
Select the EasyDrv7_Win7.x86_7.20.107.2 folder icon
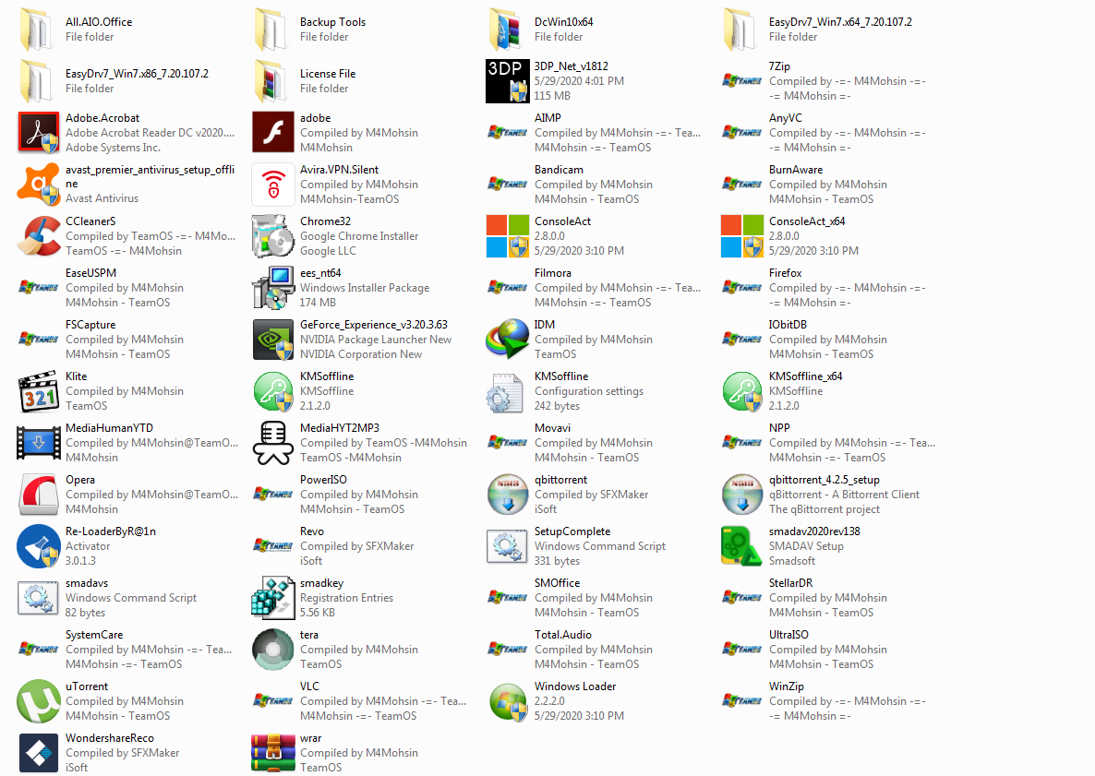[38, 81]
